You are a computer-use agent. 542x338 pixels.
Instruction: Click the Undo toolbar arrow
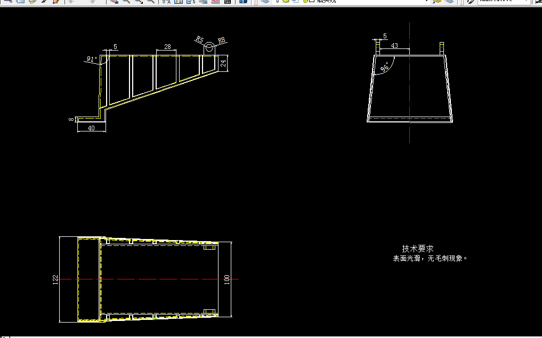point(72,2)
